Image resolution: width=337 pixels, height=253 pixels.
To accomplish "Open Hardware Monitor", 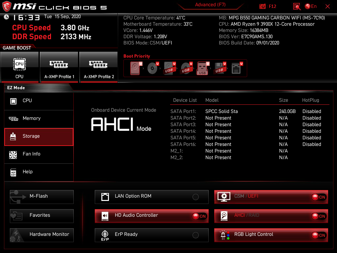I will point(42,235).
